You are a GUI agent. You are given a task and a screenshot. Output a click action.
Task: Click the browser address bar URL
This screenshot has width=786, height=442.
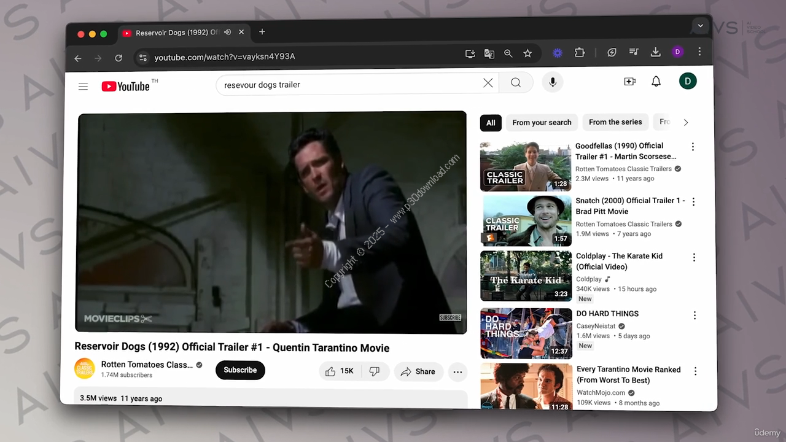(x=225, y=57)
